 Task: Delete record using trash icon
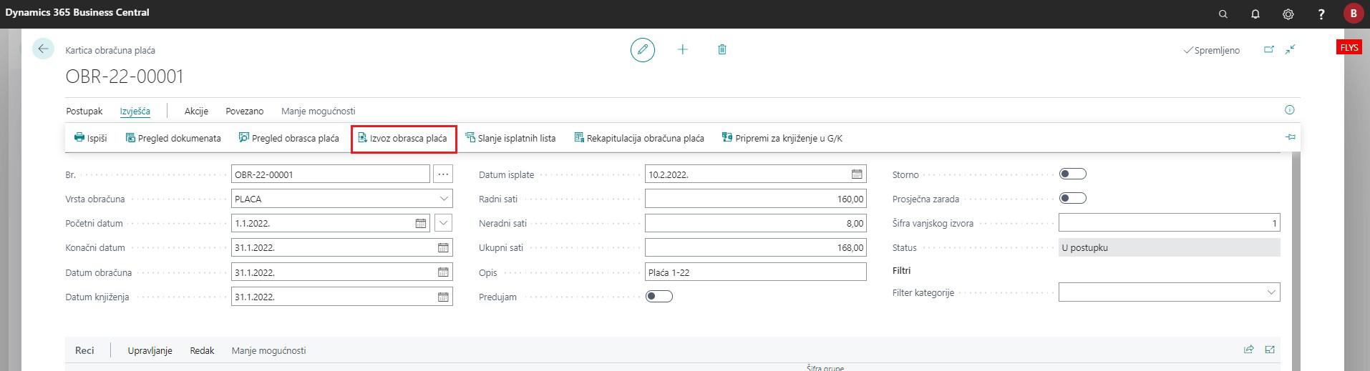click(x=722, y=49)
